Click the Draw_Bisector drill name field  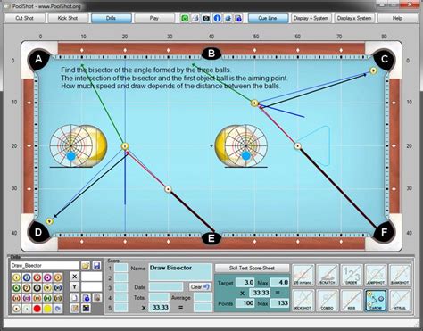[x=45, y=266]
